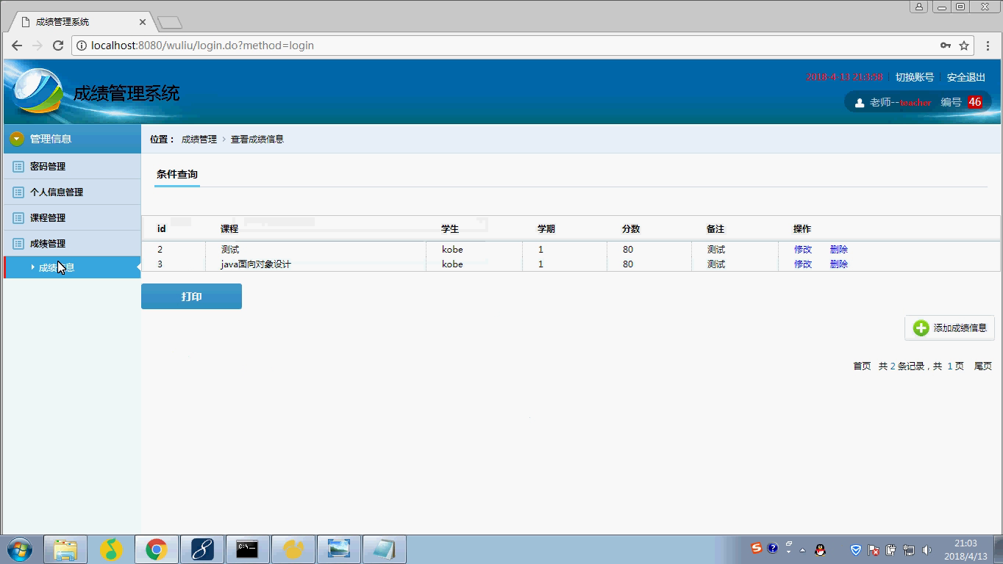
Task: Collapse the 管理信息 sidebar section
Action: point(17,139)
